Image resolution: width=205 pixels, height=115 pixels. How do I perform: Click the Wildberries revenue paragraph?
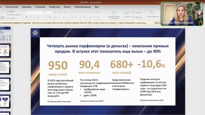[123, 84]
